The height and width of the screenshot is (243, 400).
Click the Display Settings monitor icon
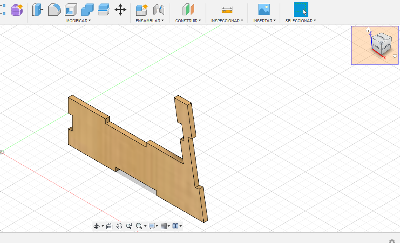pos(152,226)
